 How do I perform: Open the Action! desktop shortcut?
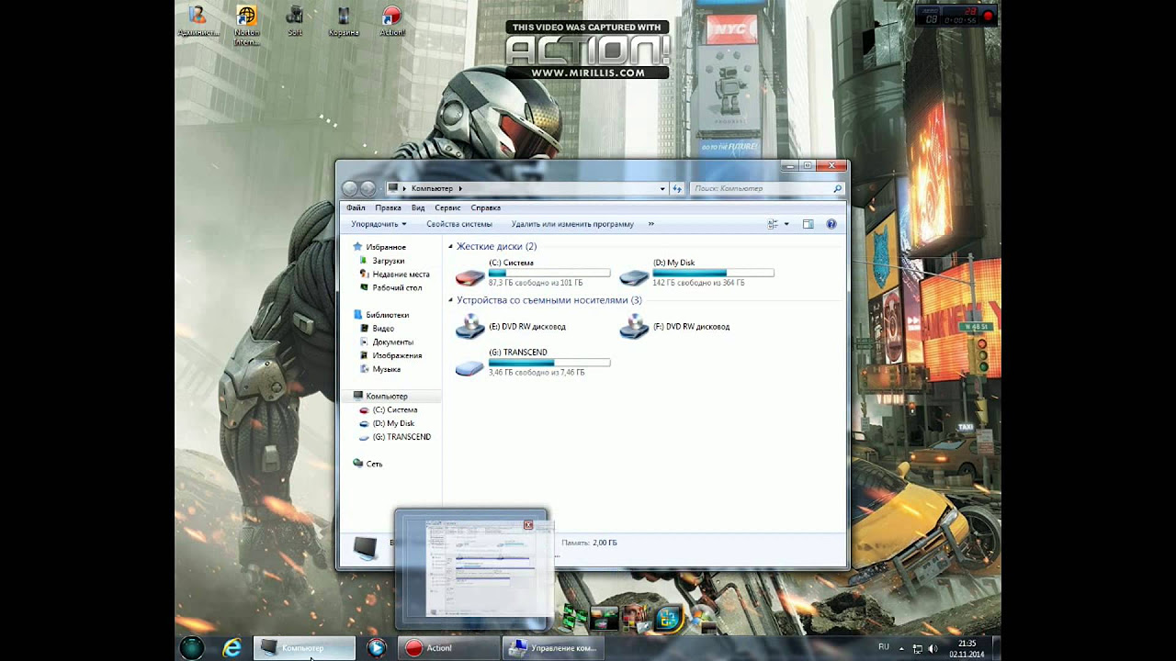pyautogui.click(x=392, y=22)
